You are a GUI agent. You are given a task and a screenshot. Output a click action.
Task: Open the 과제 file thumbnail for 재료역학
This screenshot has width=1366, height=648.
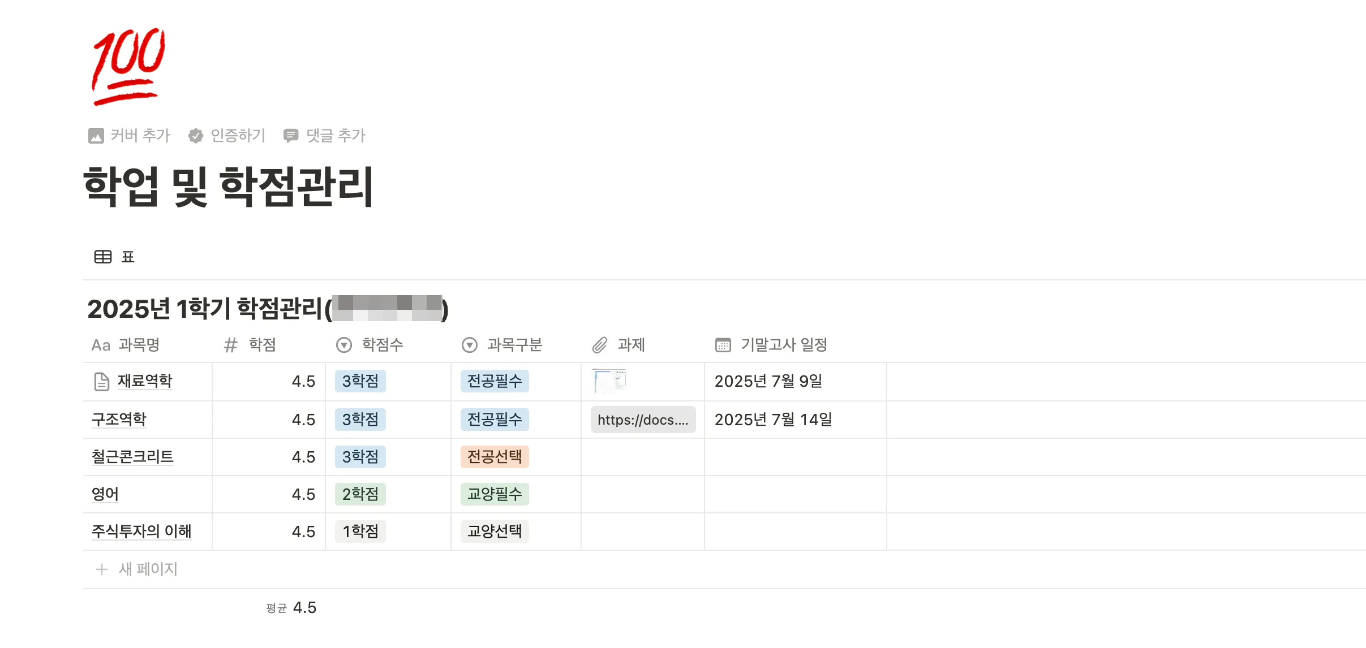click(609, 381)
